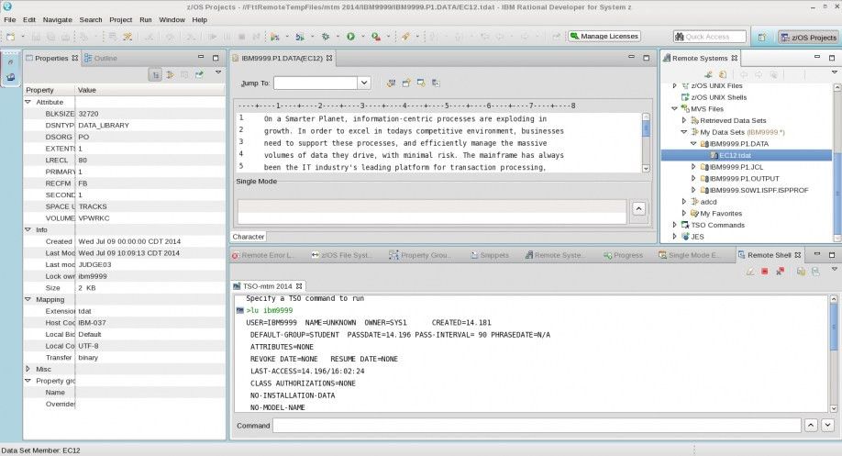
Task: Click the clear output icon in Remote Shell toolbar
Action: (749, 272)
